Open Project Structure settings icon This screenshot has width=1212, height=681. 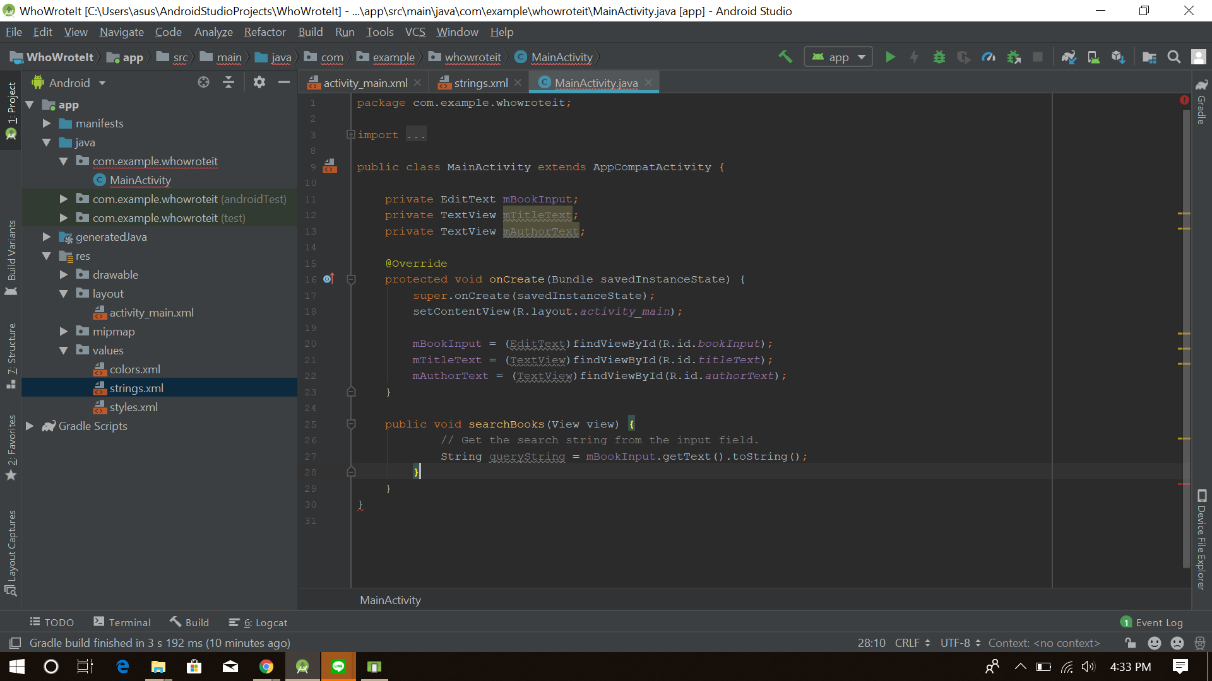pos(1150,57)
